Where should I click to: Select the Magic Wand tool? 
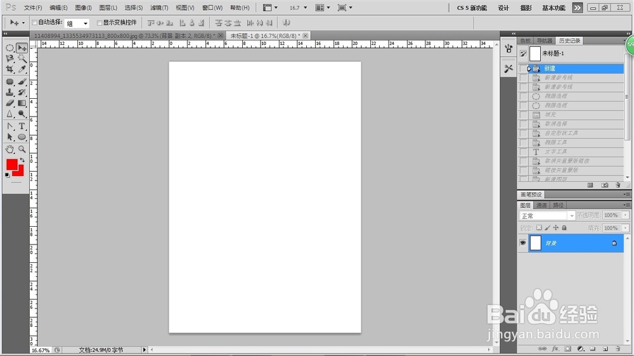pos(22,58)
